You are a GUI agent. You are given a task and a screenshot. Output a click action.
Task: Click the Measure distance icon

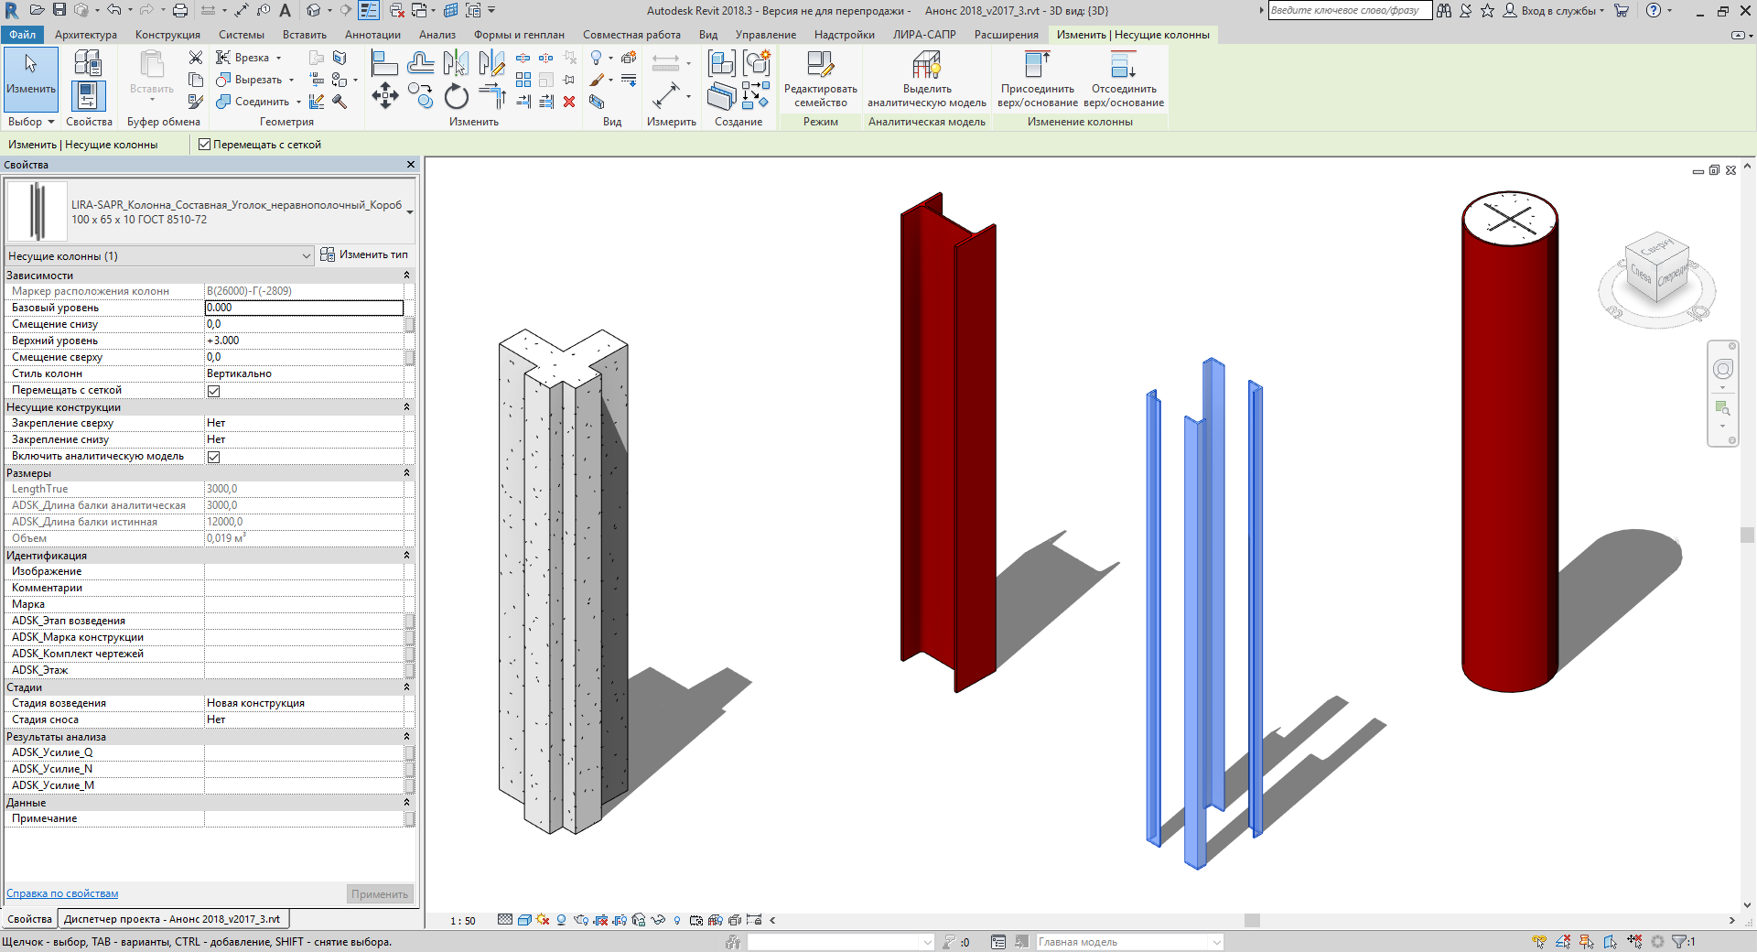pyautogui.click(x=666, y=95)
